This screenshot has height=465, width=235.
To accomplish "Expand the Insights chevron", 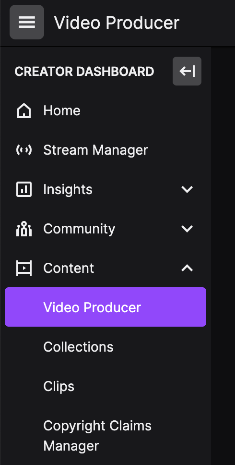I will click(x=187, y=189).
